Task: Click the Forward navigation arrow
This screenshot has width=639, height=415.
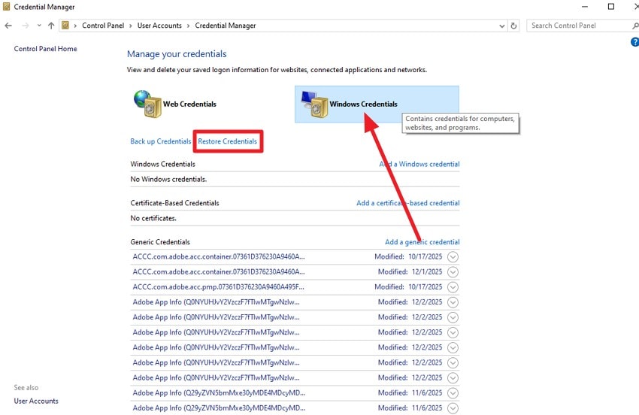Action: [26, 26]
